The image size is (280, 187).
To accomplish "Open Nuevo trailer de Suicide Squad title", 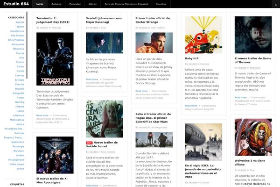I will click(102, 144).
